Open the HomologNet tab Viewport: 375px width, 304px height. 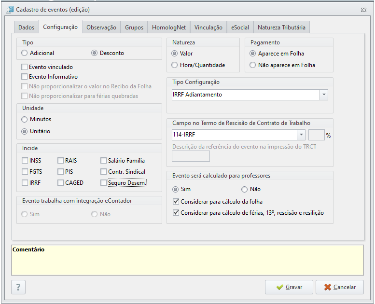[x=169, y=28]
